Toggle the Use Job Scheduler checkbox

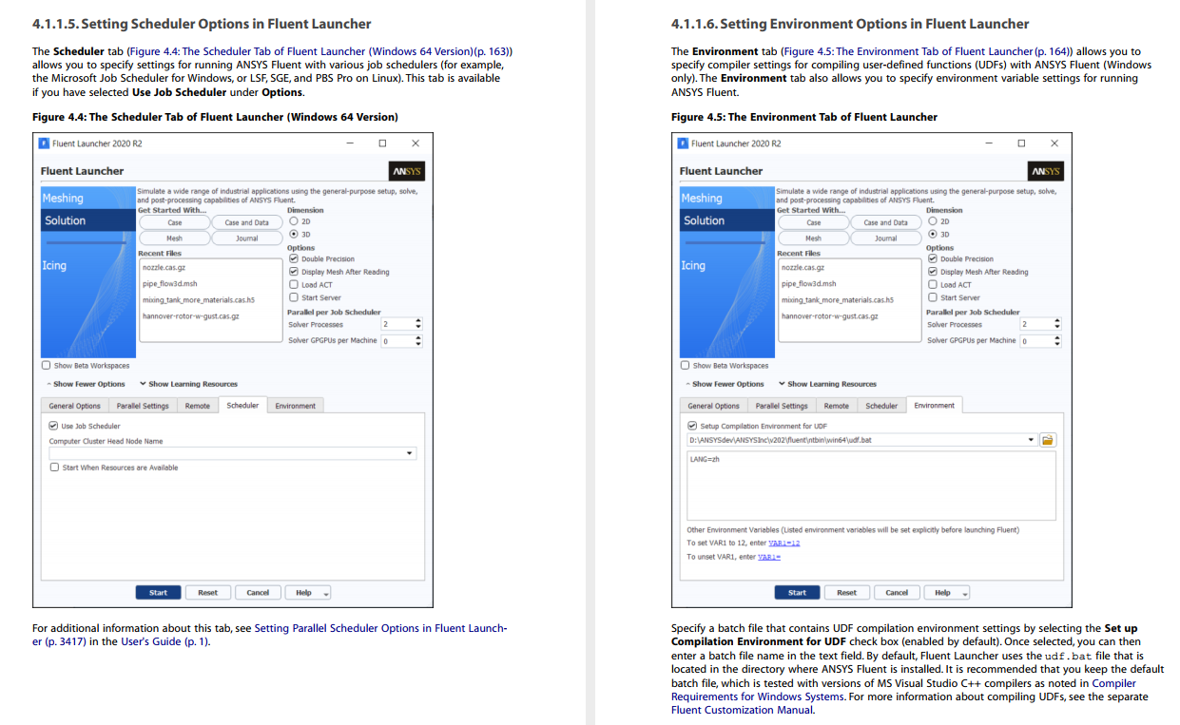point(54,426)
